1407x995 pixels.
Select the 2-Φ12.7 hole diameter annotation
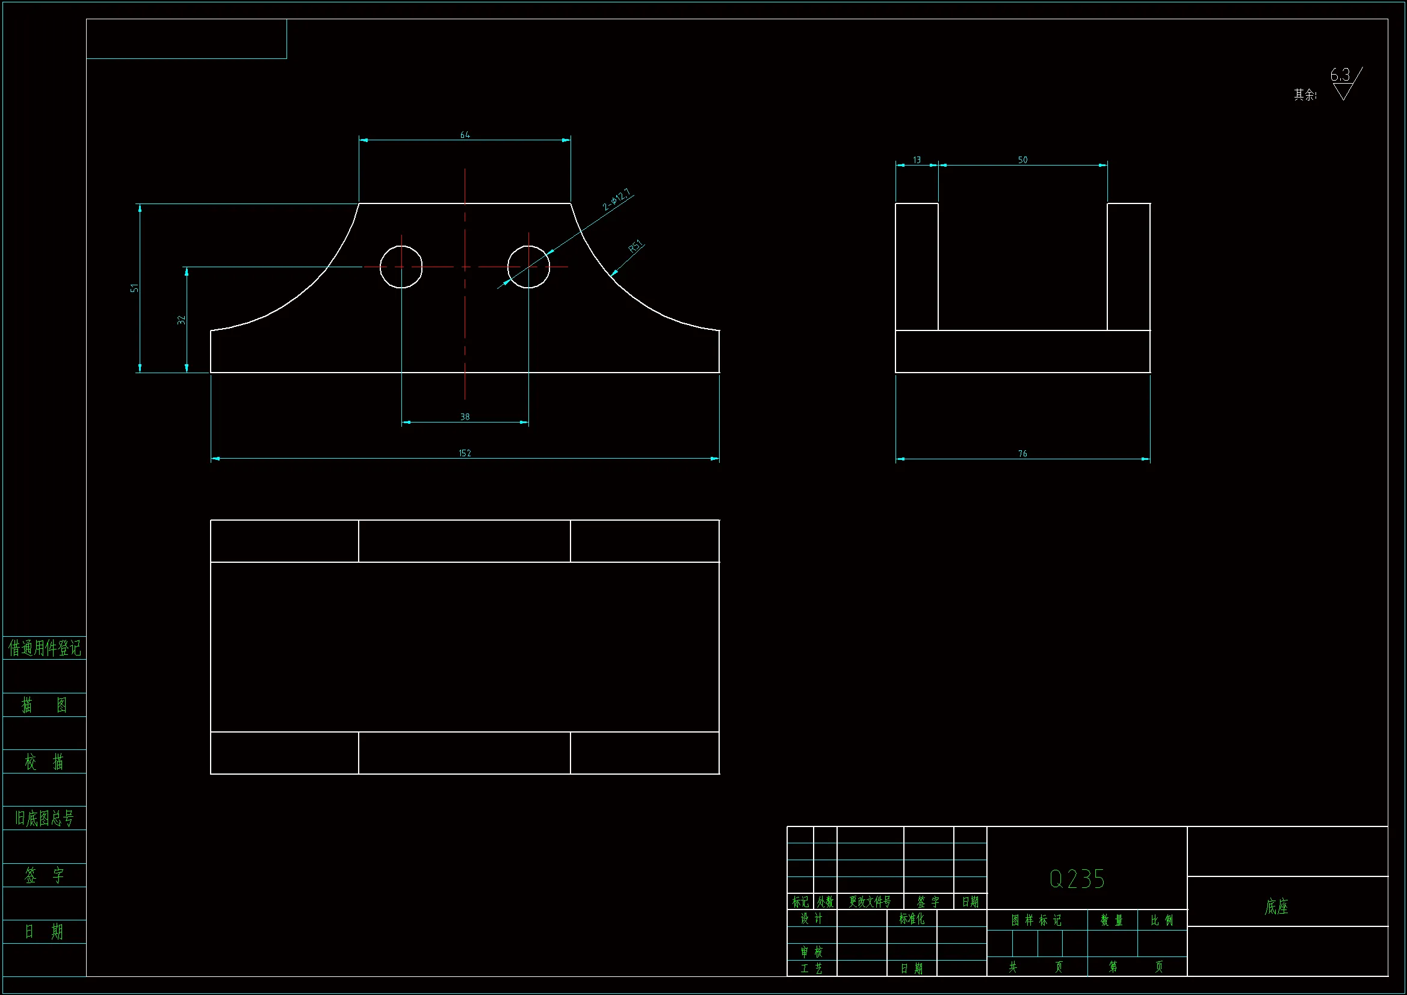point(616,200)
